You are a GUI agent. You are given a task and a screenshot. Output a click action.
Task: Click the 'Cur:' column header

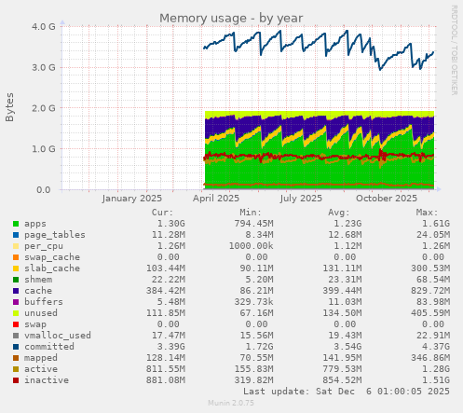162,213
